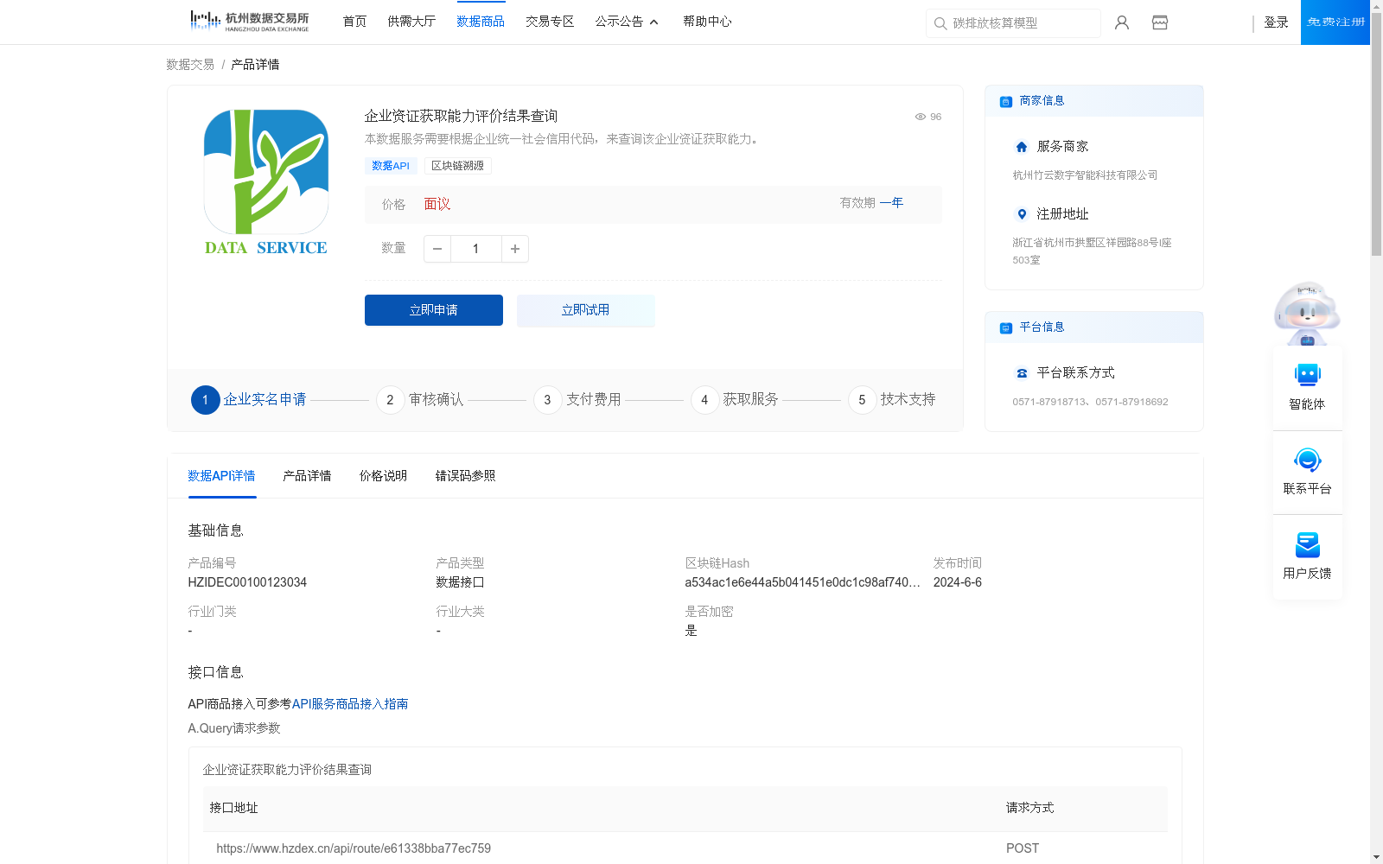
Task: Click the 立即申请 button
Action: pos(434,310)
